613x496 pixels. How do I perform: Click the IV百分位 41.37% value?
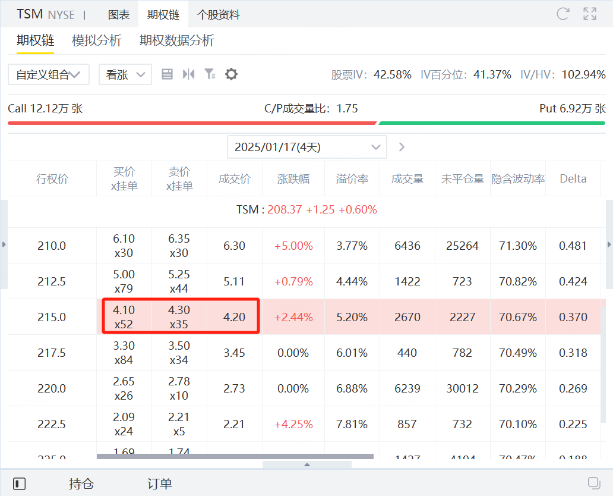click(492, 74)
